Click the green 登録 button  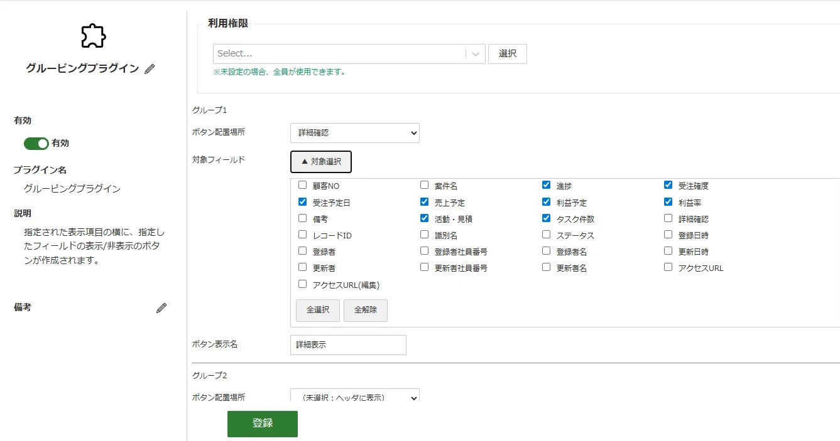[263, 424]
